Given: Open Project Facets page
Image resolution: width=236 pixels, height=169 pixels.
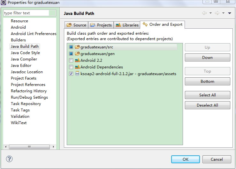Looking at the screenshot, I should click(24, 78).
